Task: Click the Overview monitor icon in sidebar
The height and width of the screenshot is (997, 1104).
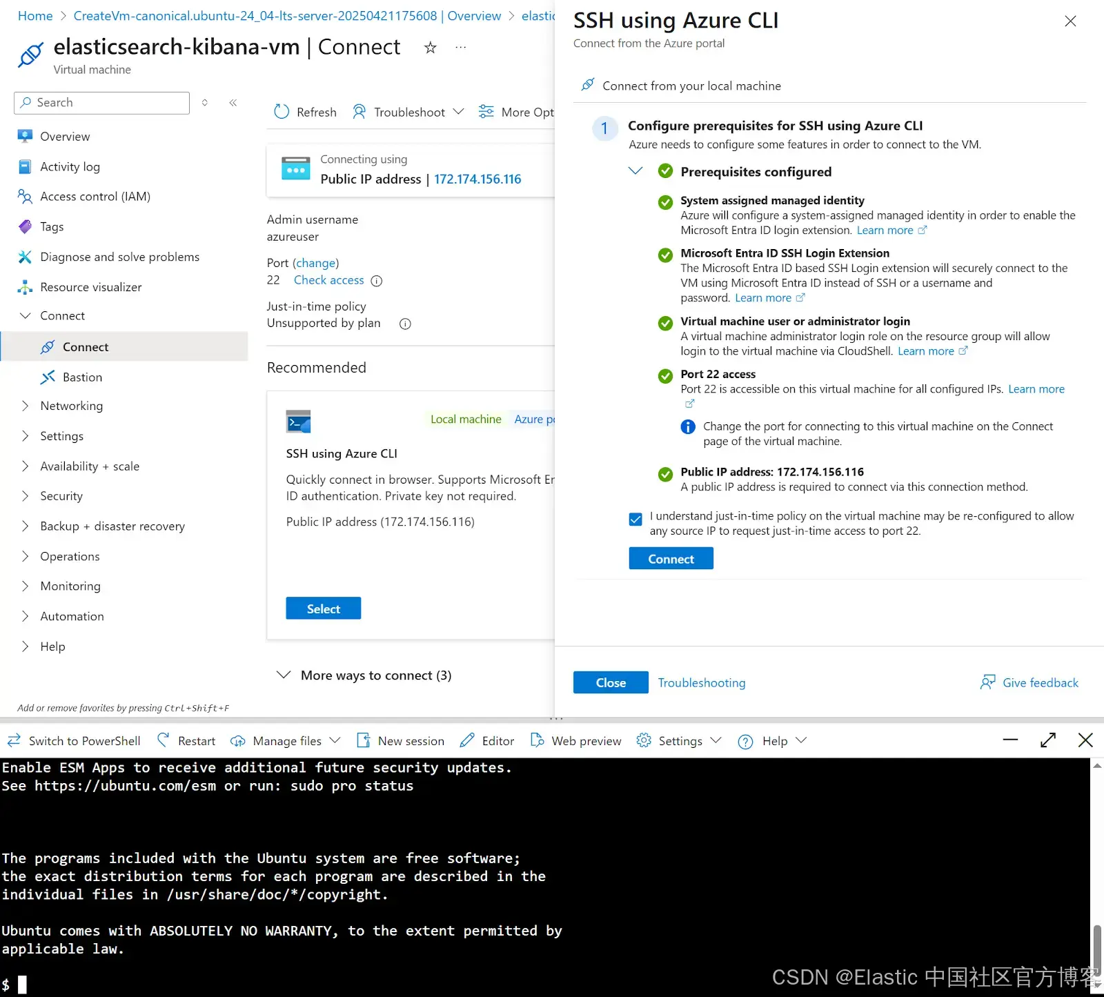Action: point(25,136)
